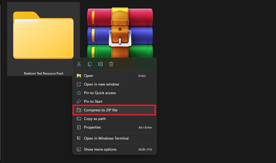Click the Cut scissors icon
The width and height of the screenshot is (276, 163).
pos(79,64)
